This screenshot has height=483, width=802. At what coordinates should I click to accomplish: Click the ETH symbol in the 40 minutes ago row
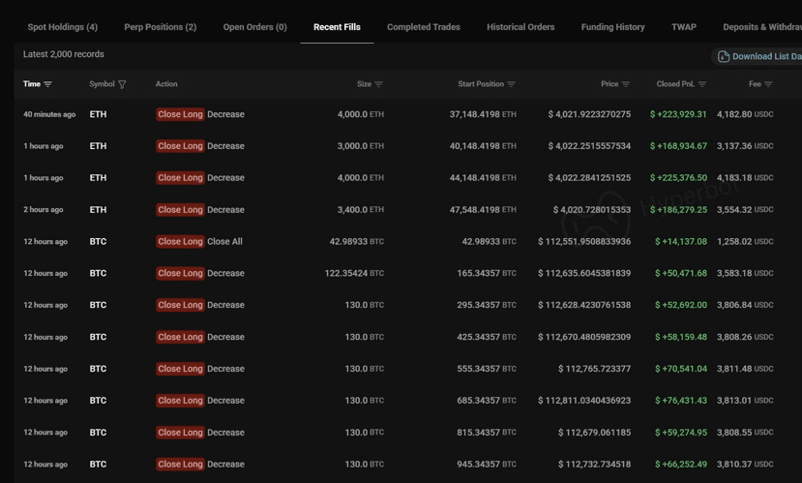[98, 114]
